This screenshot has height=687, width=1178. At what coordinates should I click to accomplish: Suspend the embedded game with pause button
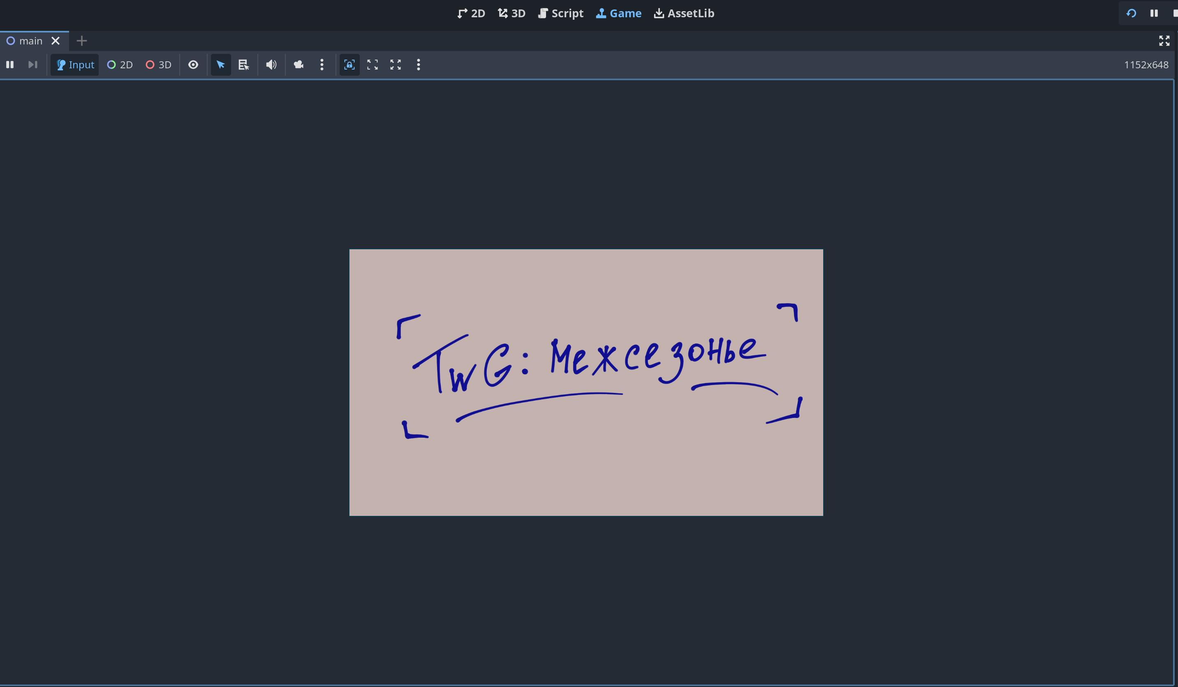(10, 65)
